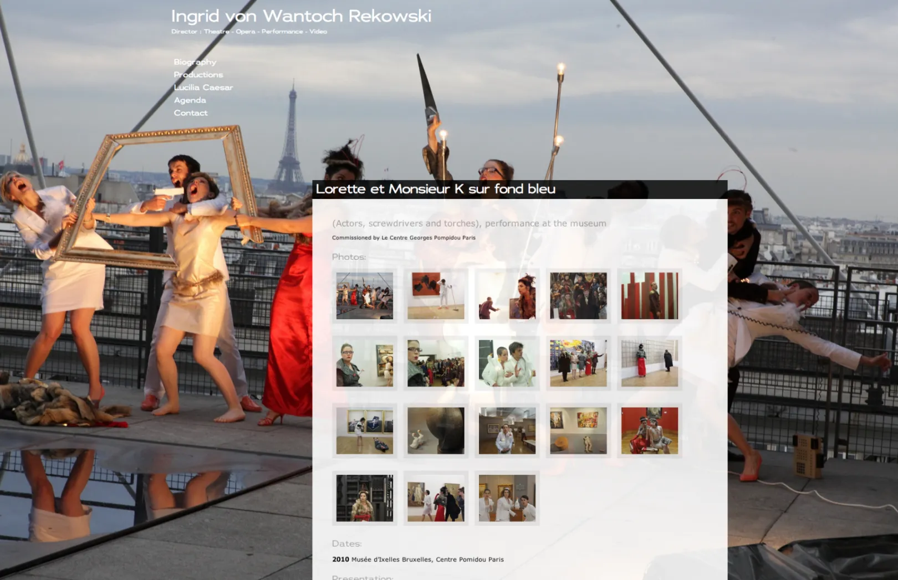Open the thumbnail with red vertical stripes
Image resolution: width=898 pixels, height=580 pixels.
click(x=650, y=296)
